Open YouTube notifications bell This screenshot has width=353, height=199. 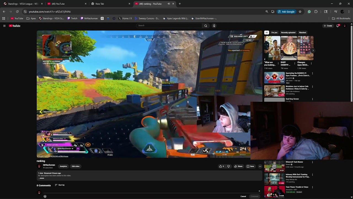[x=338, y=26]
